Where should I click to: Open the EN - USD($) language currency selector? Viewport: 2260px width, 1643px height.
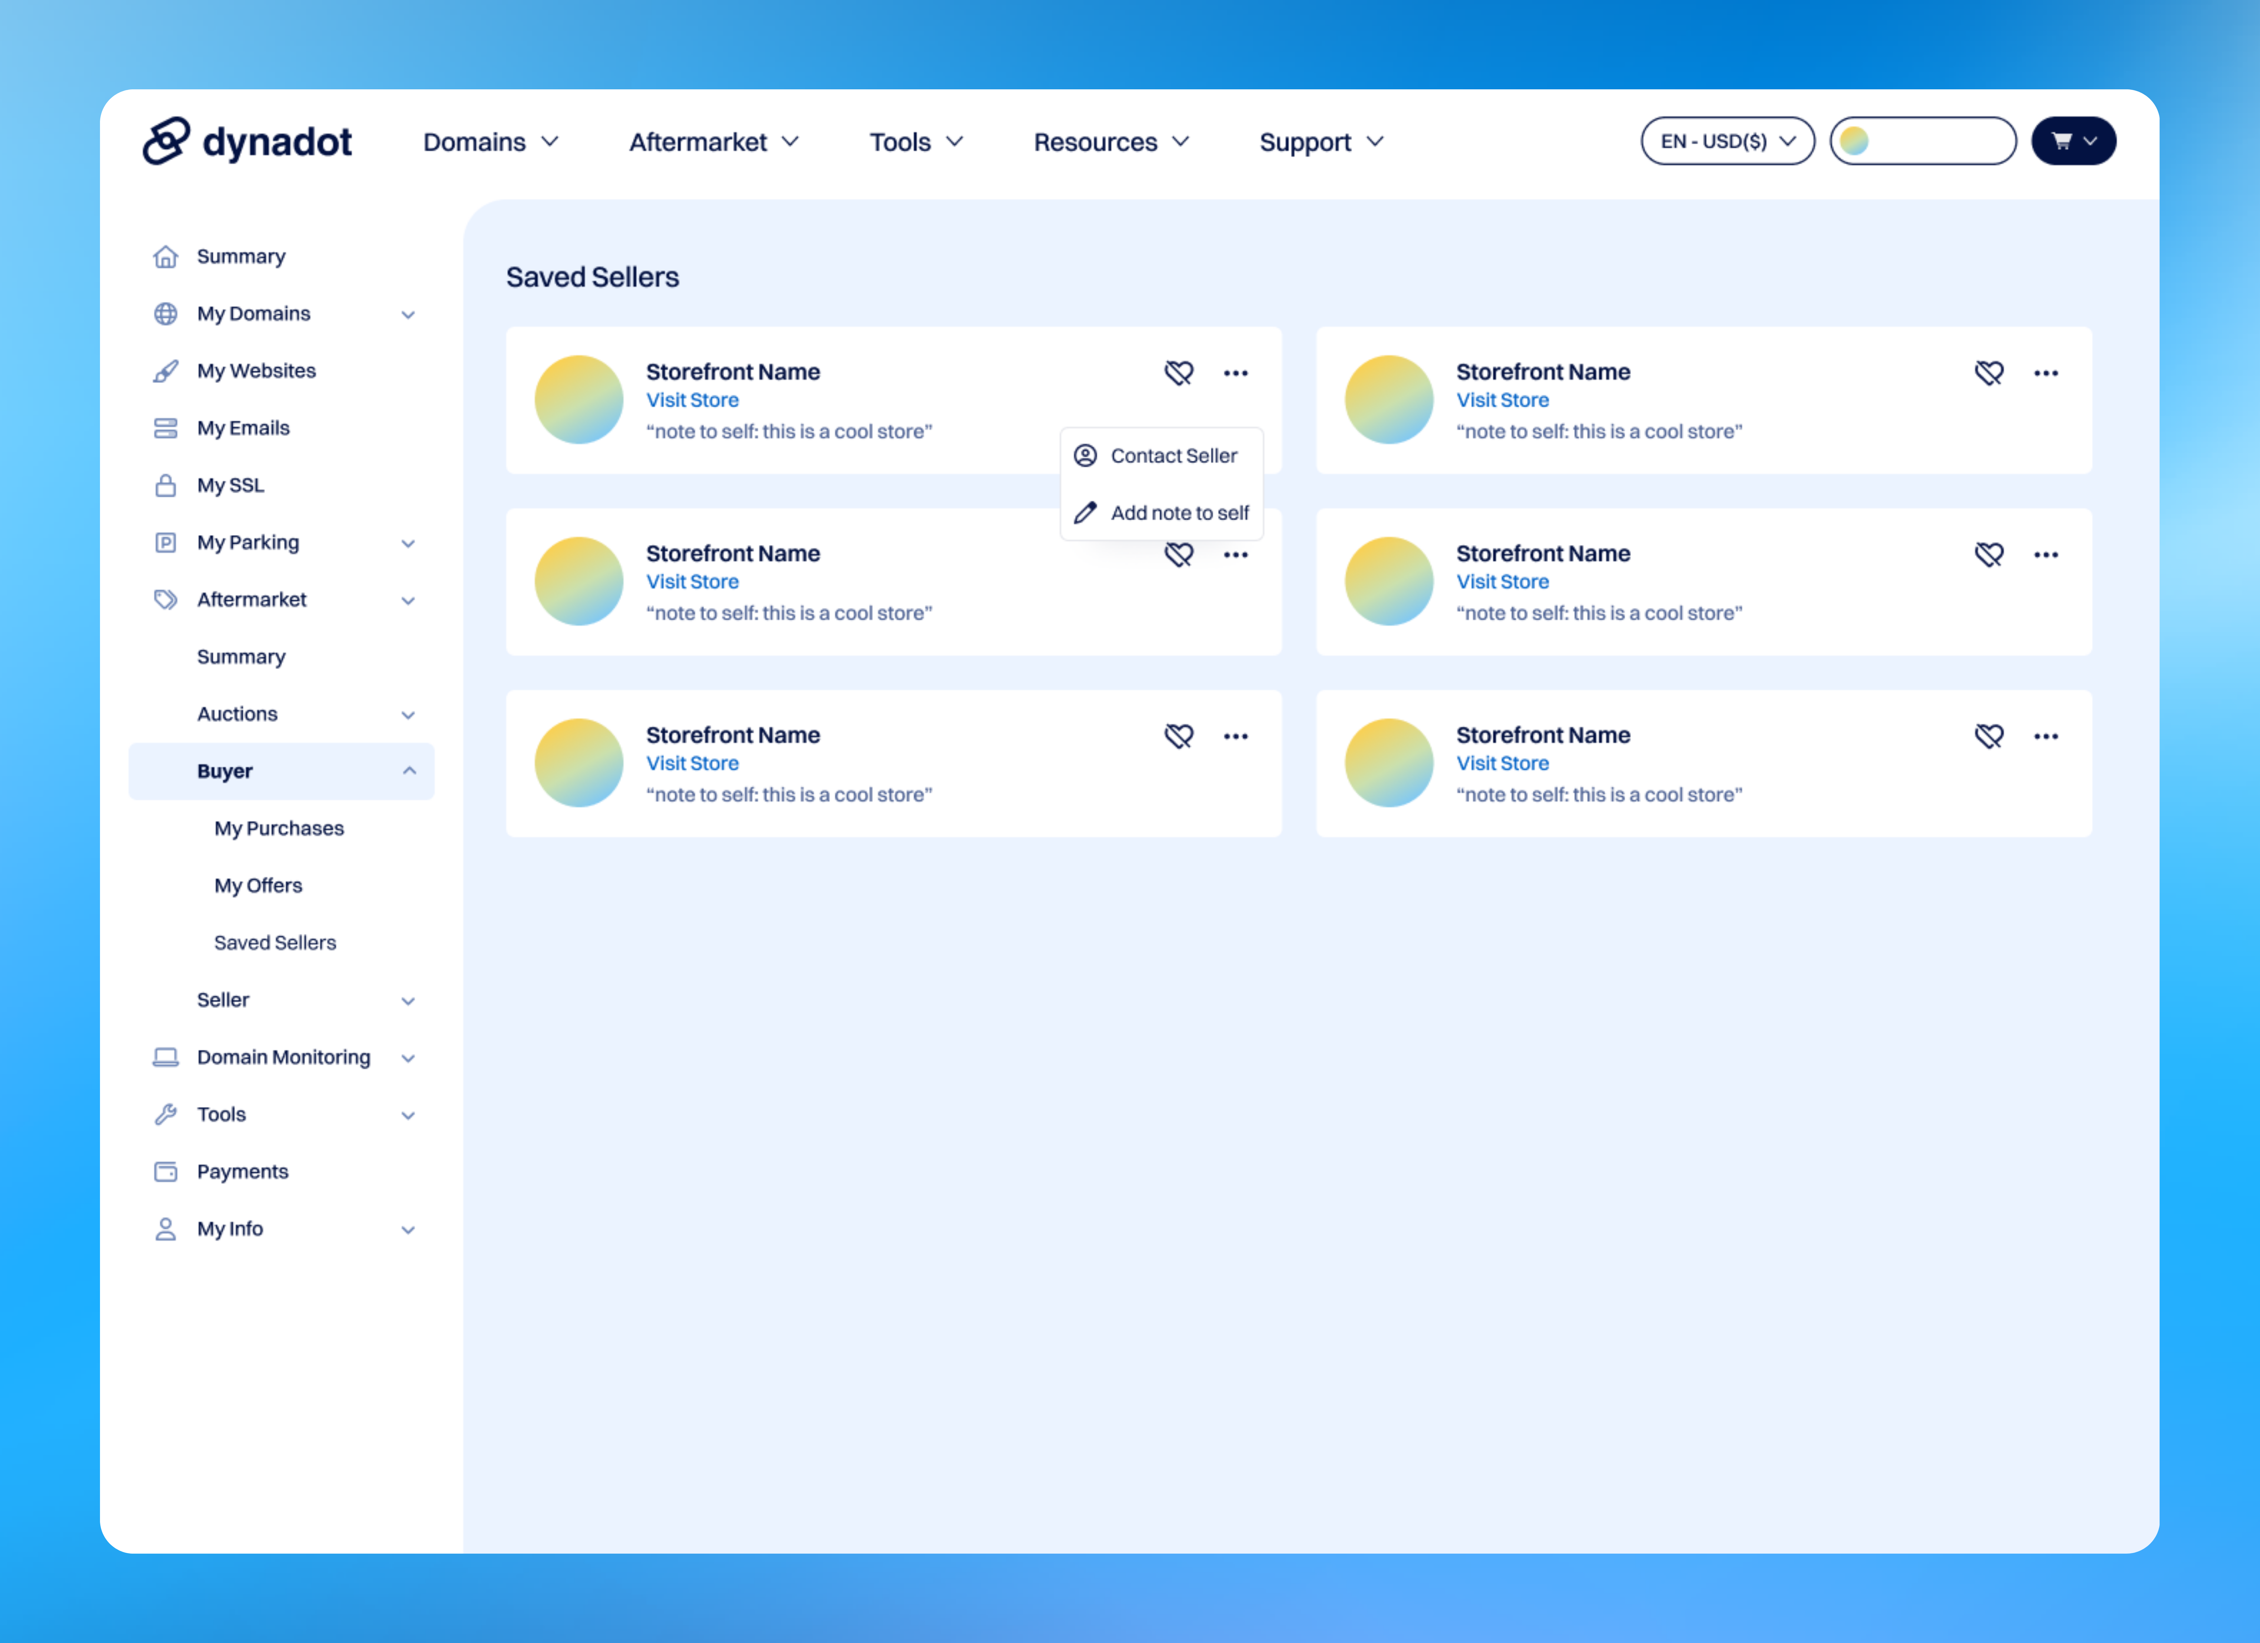(x=1728, y=141)
